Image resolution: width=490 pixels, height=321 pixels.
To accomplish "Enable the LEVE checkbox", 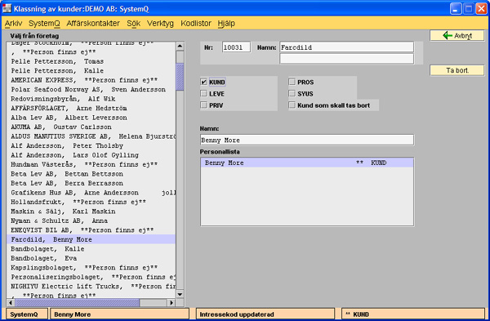I will [203, 94].
